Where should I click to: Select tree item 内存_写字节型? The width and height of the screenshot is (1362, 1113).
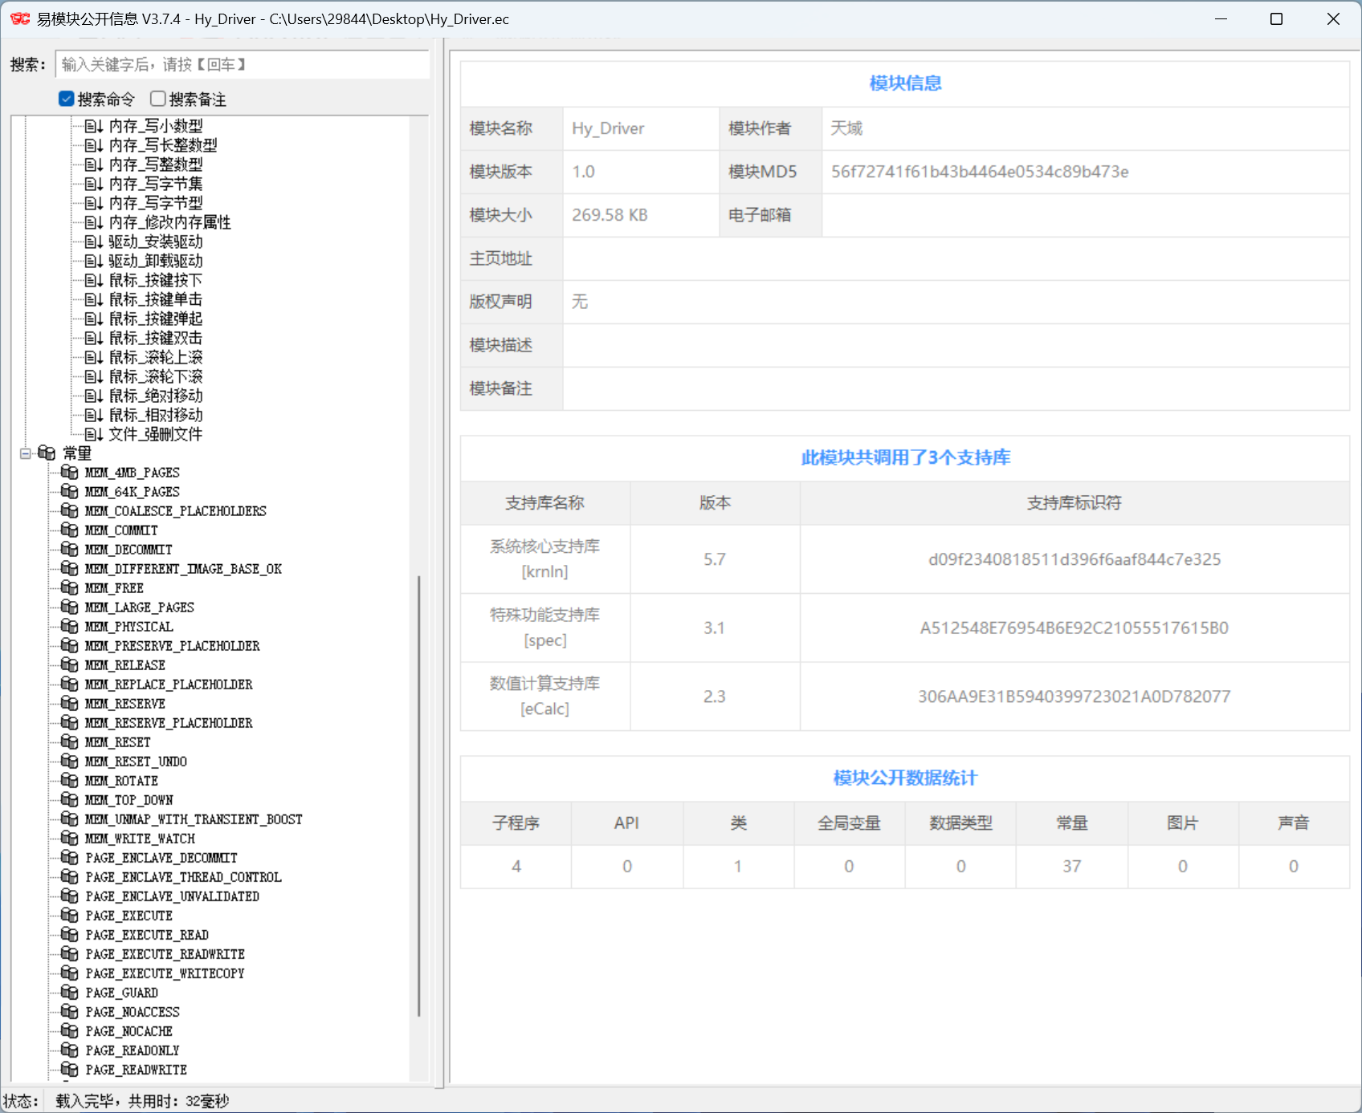click(x=156, y=203)
